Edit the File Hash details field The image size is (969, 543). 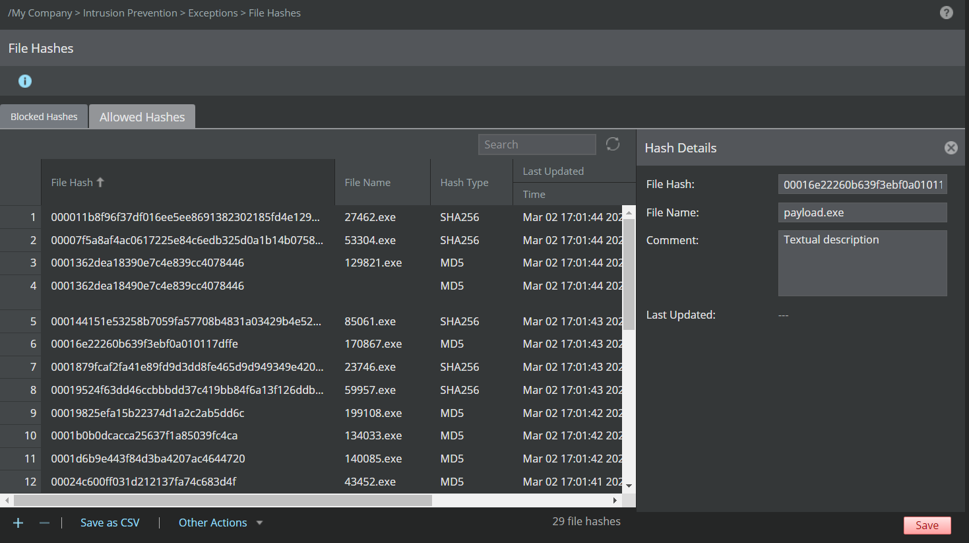tap(863, 184)
